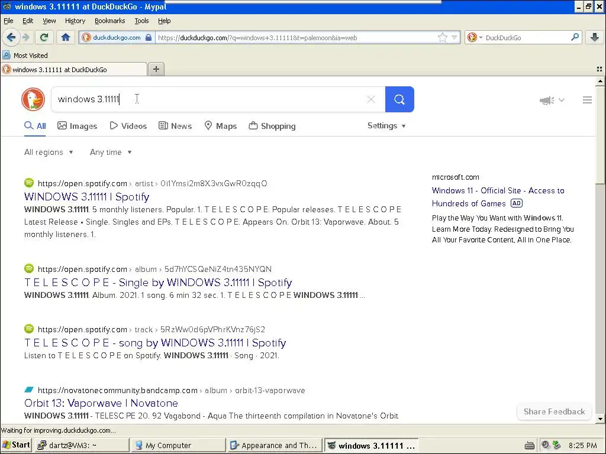Switch to Shopping results
606x454 pixels.
pos(272,126)
